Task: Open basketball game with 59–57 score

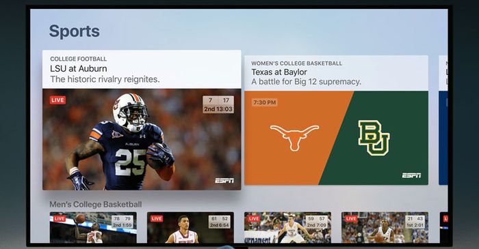Action: [287, 227]
